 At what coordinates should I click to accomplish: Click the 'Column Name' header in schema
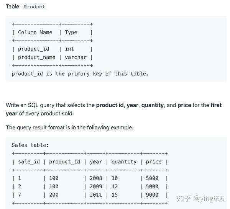[35, 33]
